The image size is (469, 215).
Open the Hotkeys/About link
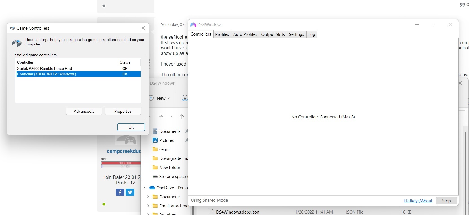click(418, 201)
